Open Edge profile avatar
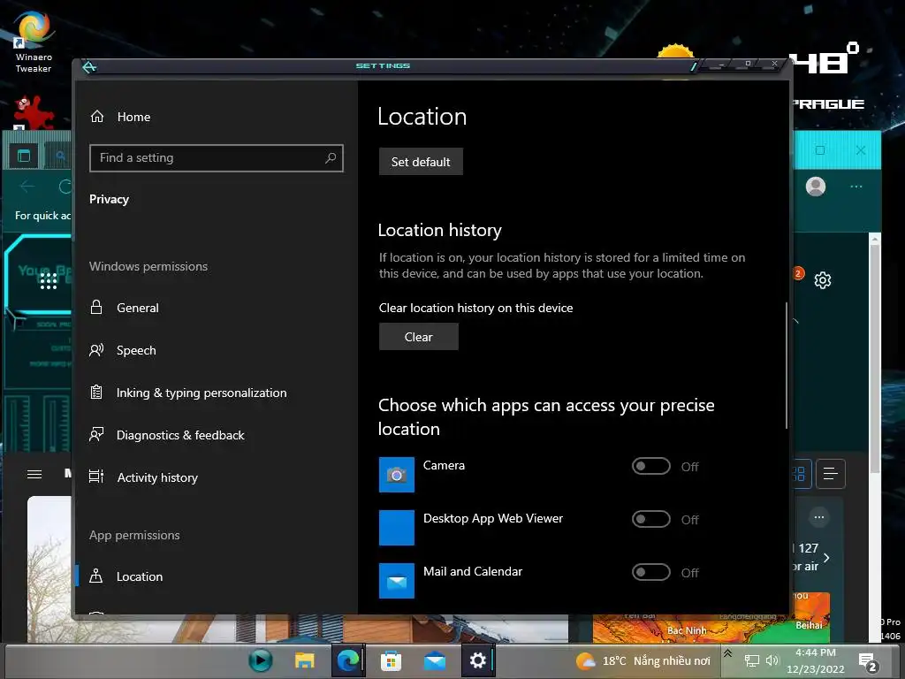905x679 pixels. 816,187
